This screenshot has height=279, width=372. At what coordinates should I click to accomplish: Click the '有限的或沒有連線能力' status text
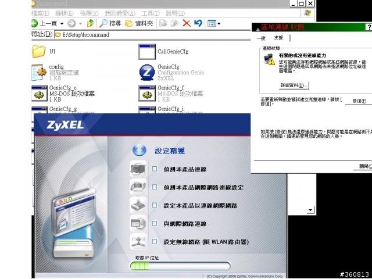[x=302, y=56]
